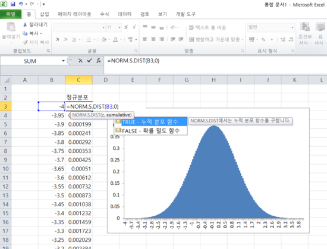
Task: Click the middle vertical align icon
Action: 153,27
